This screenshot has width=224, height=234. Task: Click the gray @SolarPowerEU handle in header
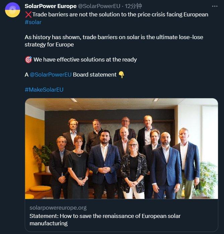pos(99,6)
